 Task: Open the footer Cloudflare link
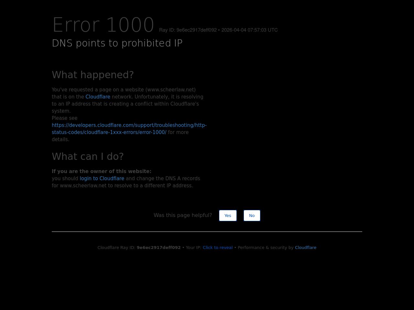[305, 248]
